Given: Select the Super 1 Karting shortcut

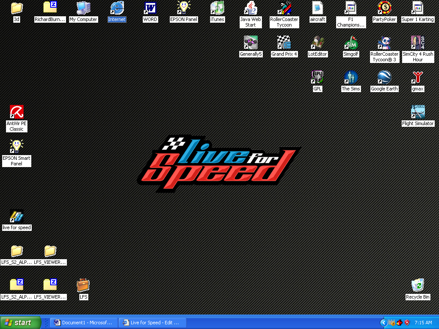Looking at the screenshot, I should [x=418, y=8].
